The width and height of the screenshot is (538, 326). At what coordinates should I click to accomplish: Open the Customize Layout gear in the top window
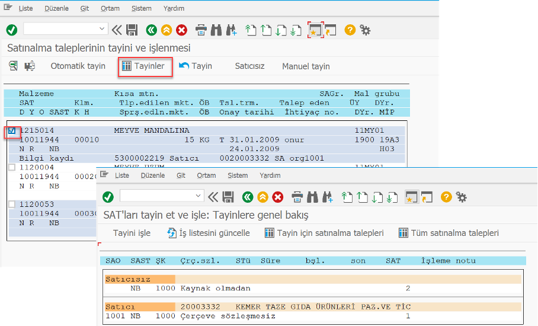point(365,30)
